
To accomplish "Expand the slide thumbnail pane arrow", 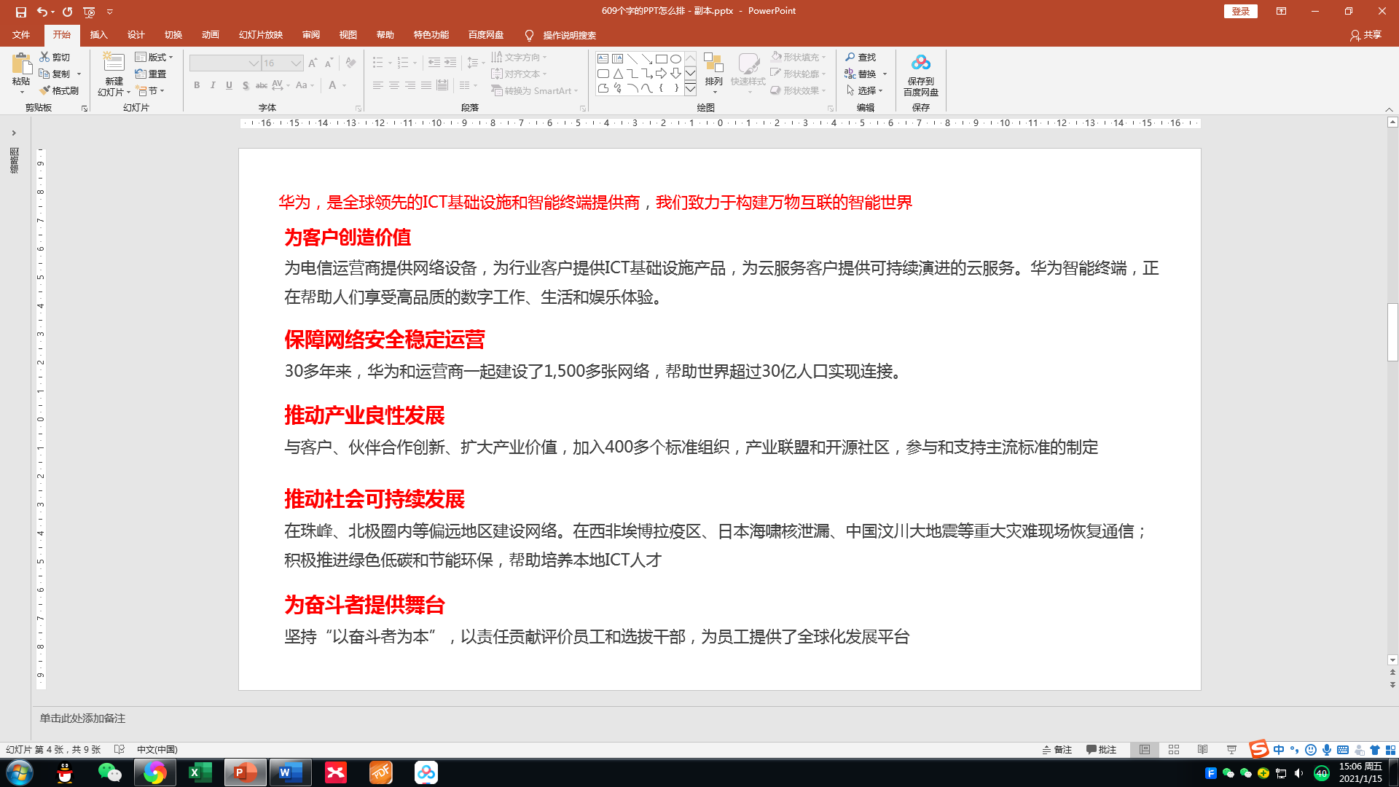I will pos(14,133).
